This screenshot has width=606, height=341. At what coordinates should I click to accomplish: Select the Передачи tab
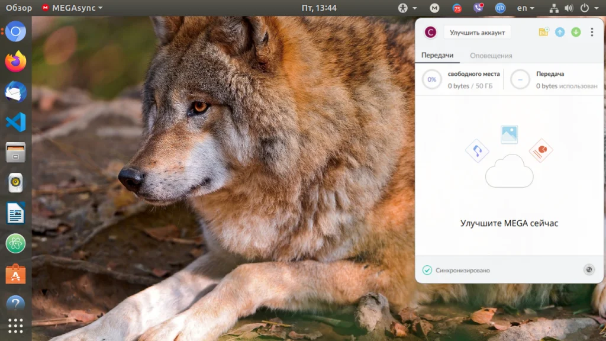(437, 56)
